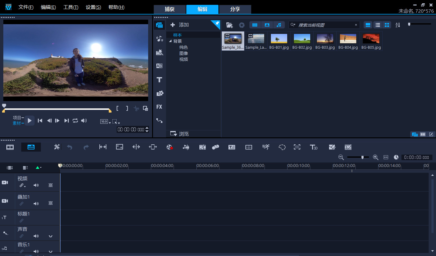Open the File menu
This screenshot has height=256, width=436.
click(26, 7)
